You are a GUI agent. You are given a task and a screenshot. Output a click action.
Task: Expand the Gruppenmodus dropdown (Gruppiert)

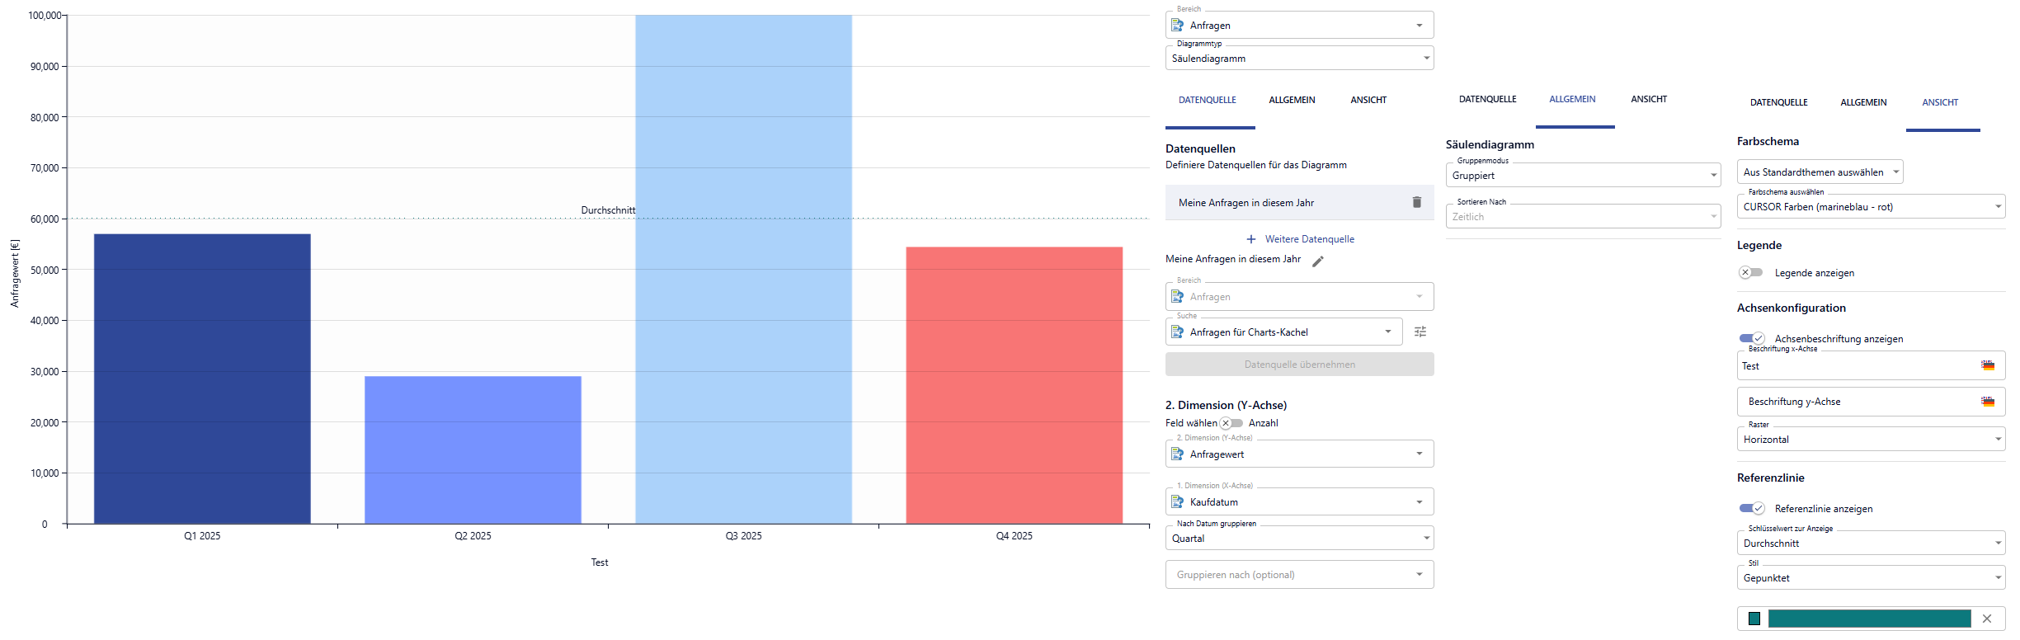pos(1583,175)
